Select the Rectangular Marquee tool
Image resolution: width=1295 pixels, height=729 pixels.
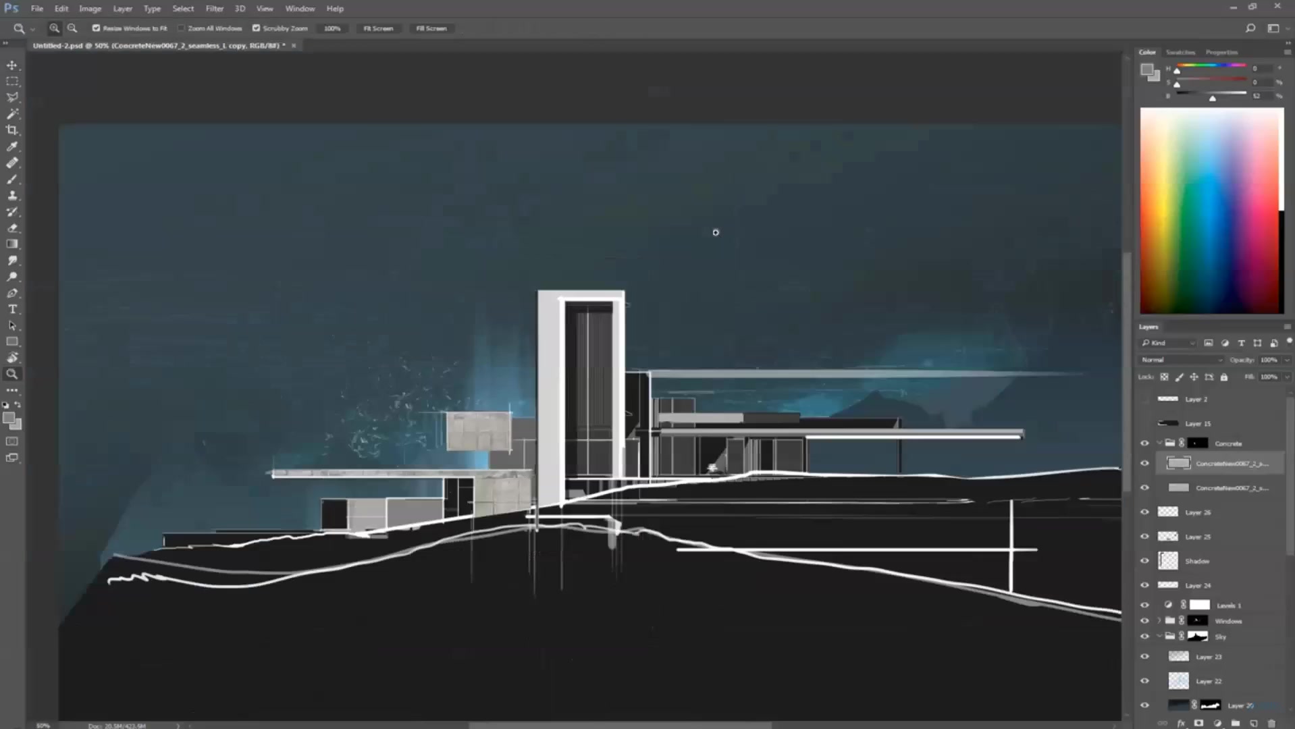pyautogui.click(x=12, y=82)
